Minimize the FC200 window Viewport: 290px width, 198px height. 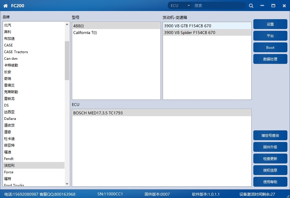pyautogui.click(x=262, y=6)
